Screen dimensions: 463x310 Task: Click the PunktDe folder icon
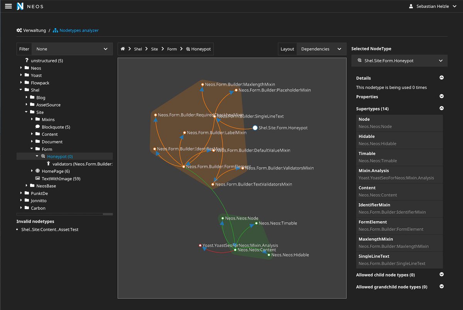coord(27,193)
